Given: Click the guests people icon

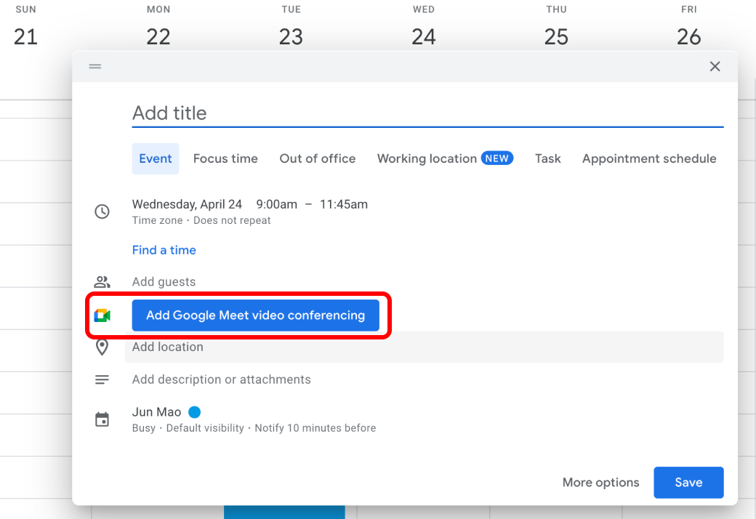Looking at the screenshot, I should pyautogui.click(x=102, y=282).
